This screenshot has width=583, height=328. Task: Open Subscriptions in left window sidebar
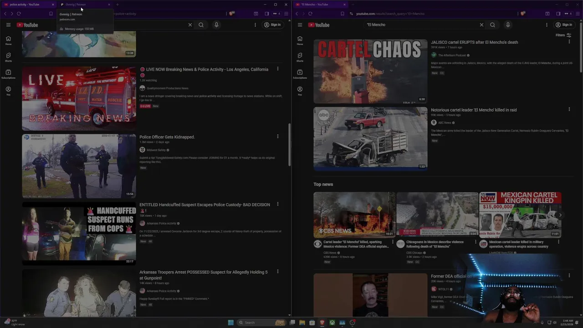(8, 74)
